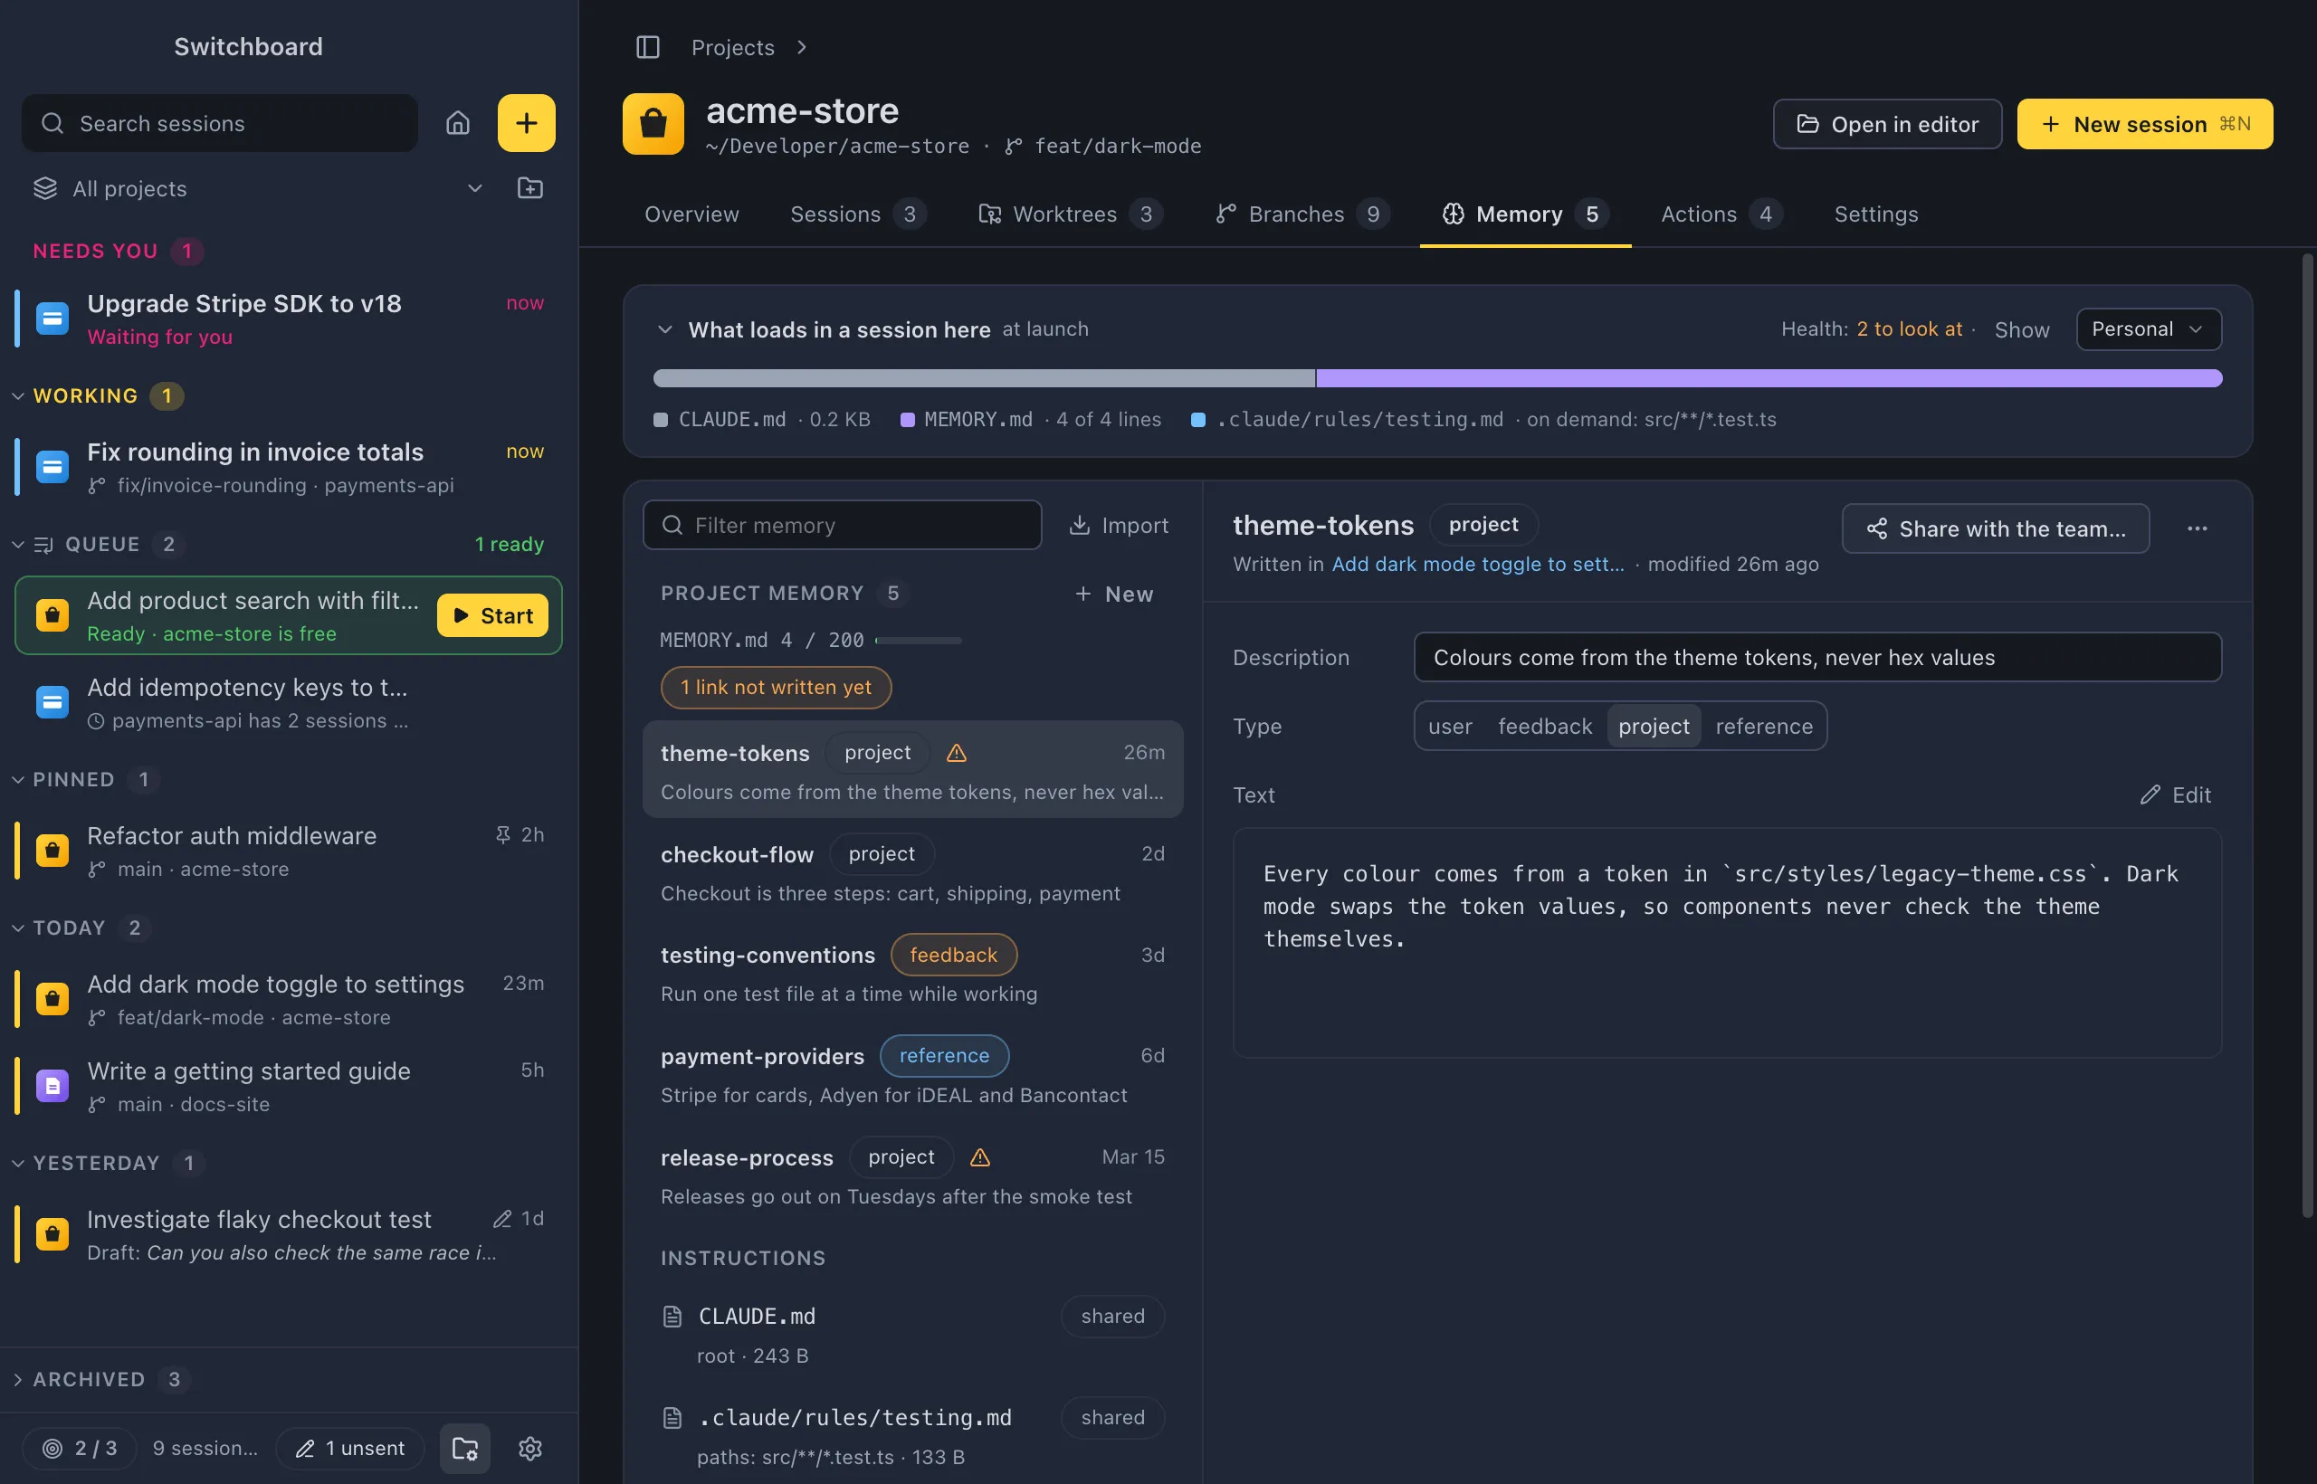Click warning icon on release-process memory row
This screenshot has height=1484, width=2317.
(980, 1157)
